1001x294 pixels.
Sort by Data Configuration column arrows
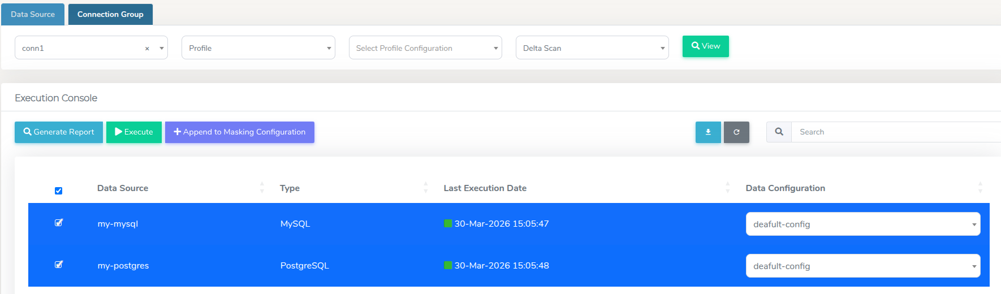click(980, 188)
